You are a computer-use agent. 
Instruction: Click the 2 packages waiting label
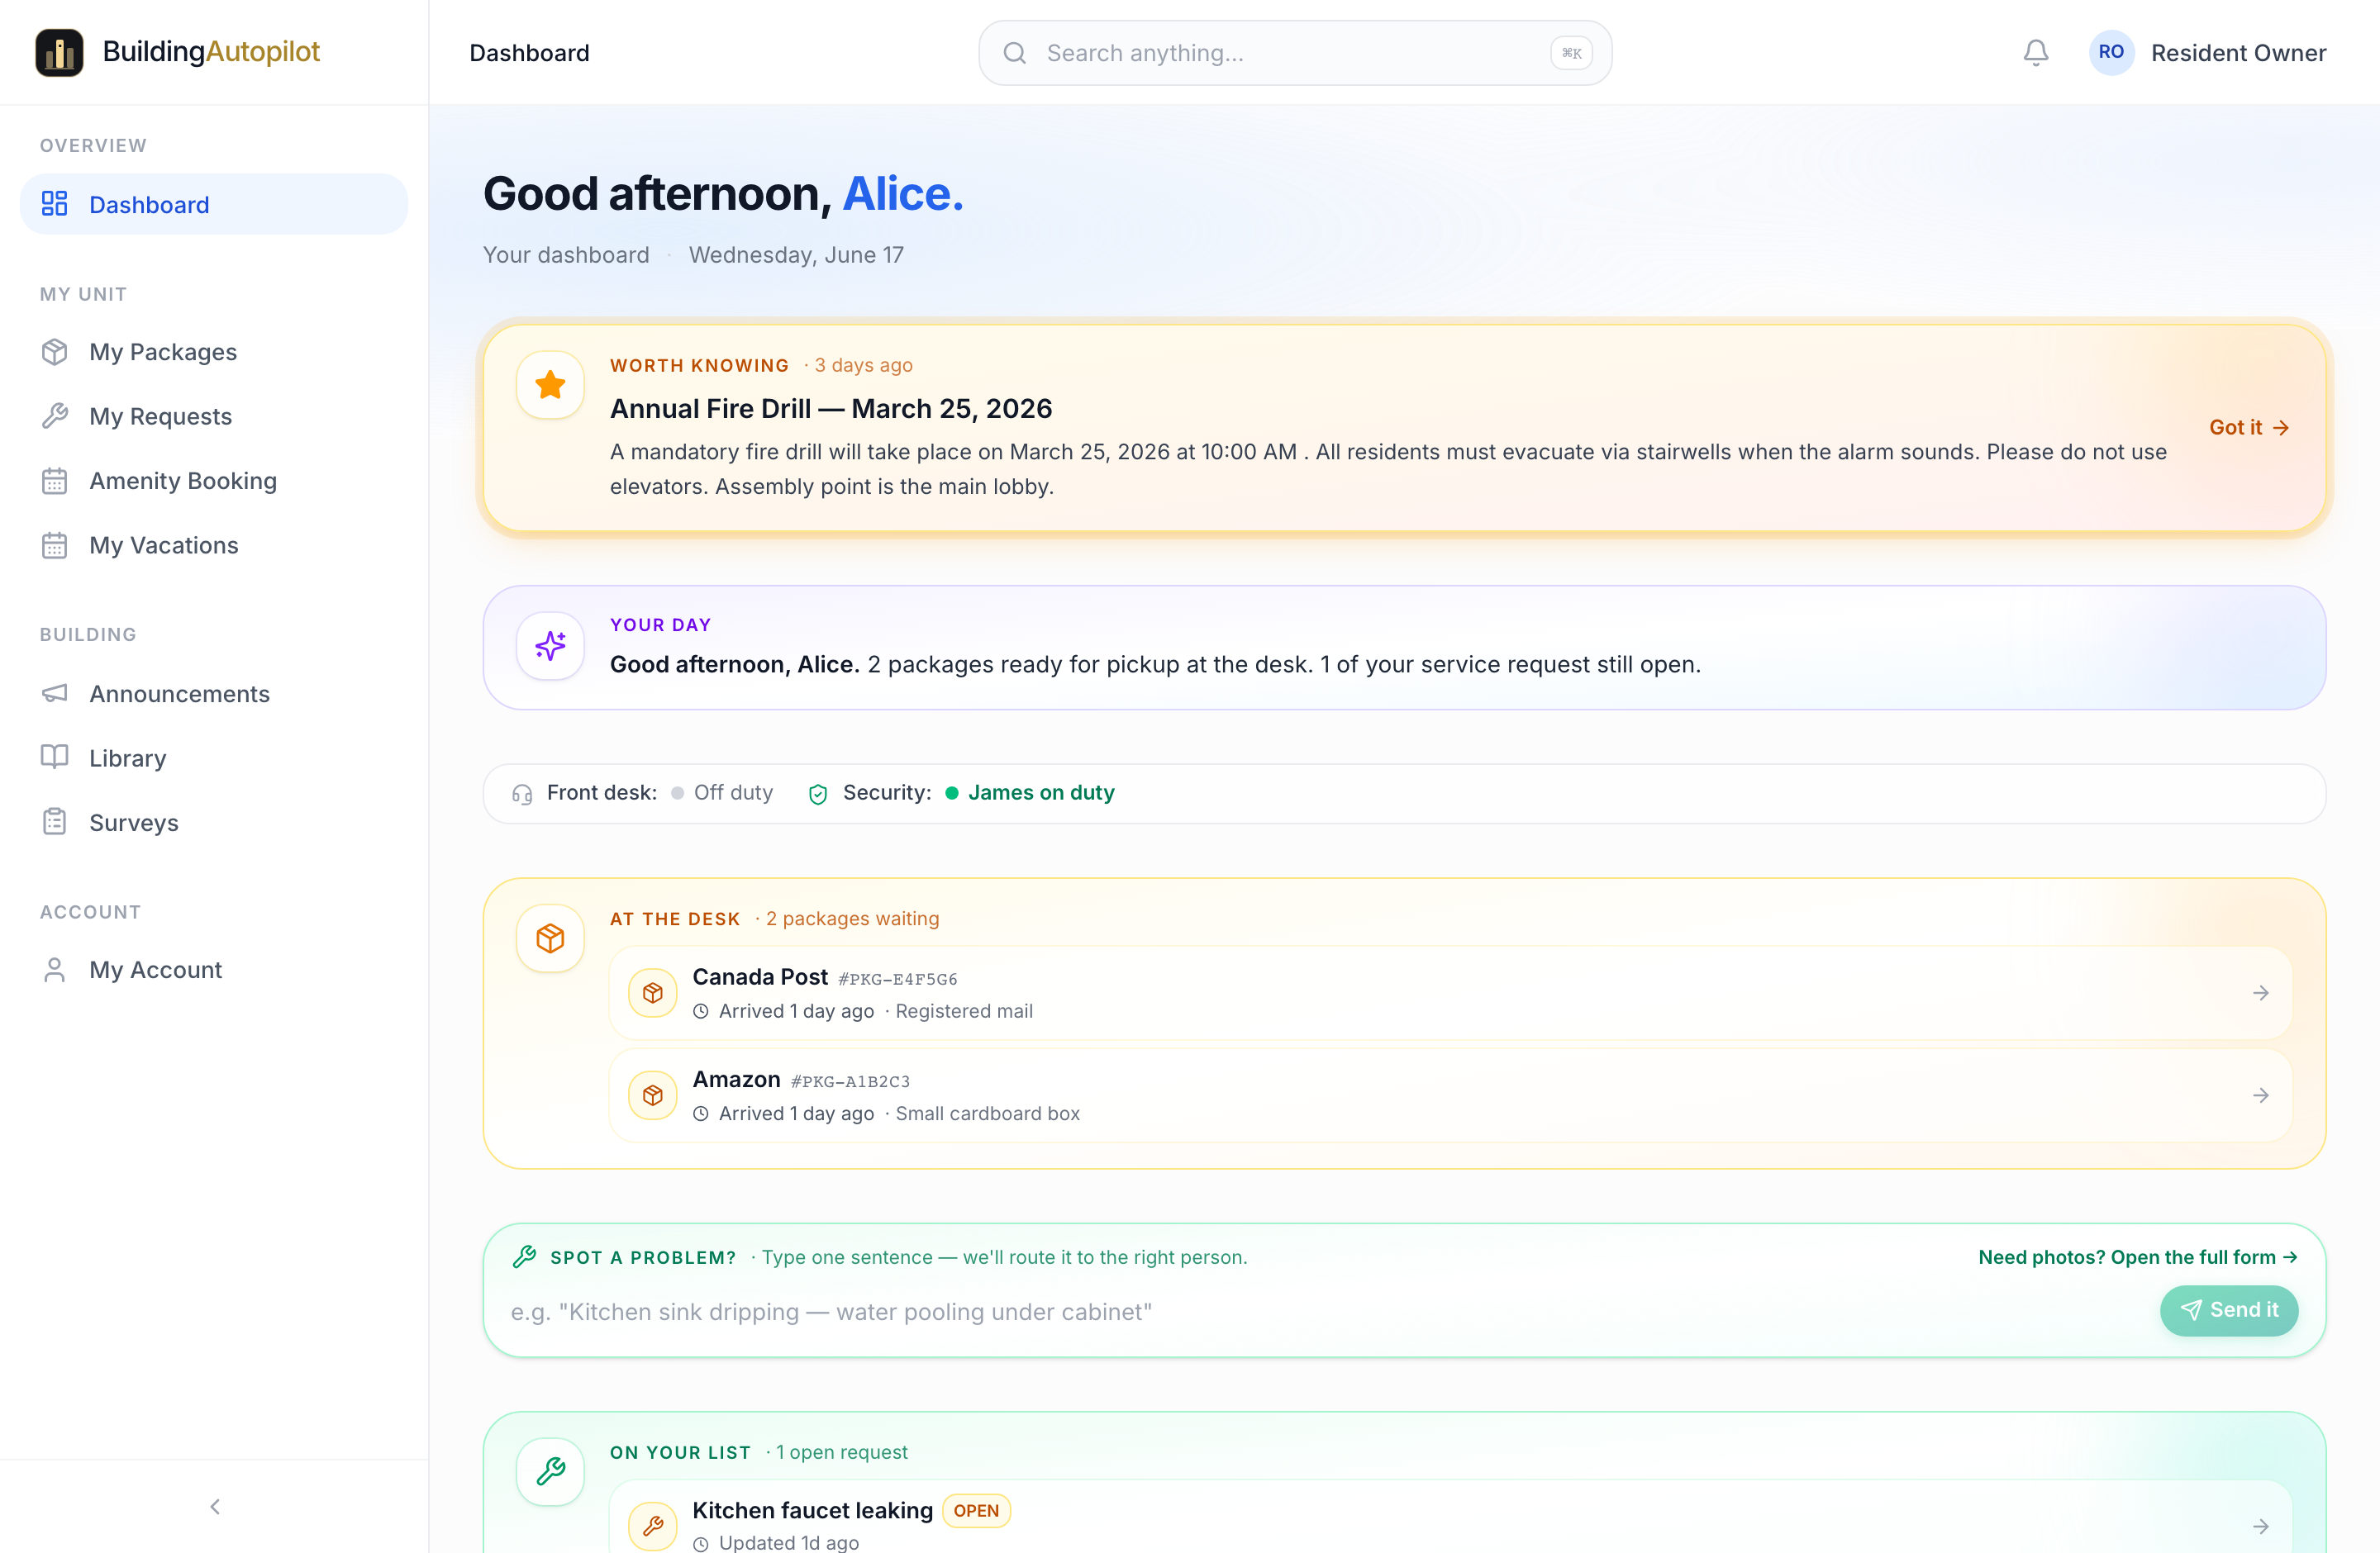click(x=852, y=919)
